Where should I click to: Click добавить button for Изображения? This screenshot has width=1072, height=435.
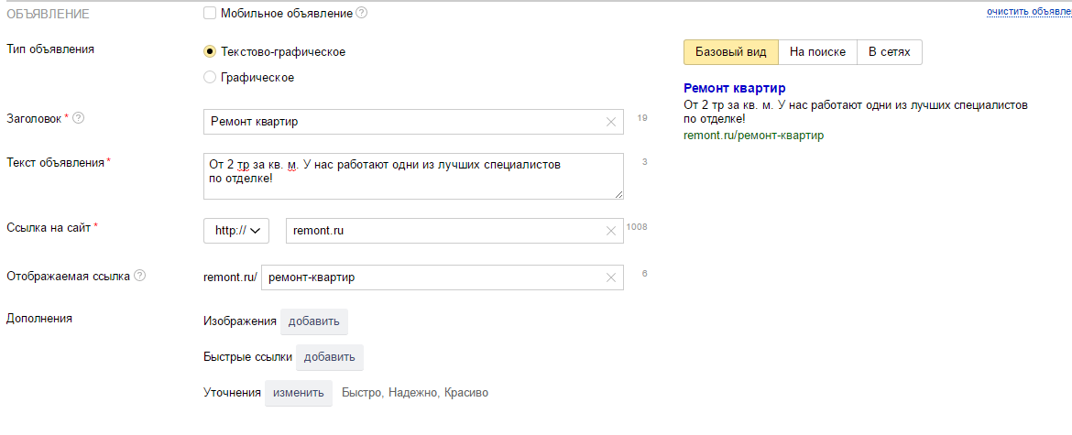[313, 321]
